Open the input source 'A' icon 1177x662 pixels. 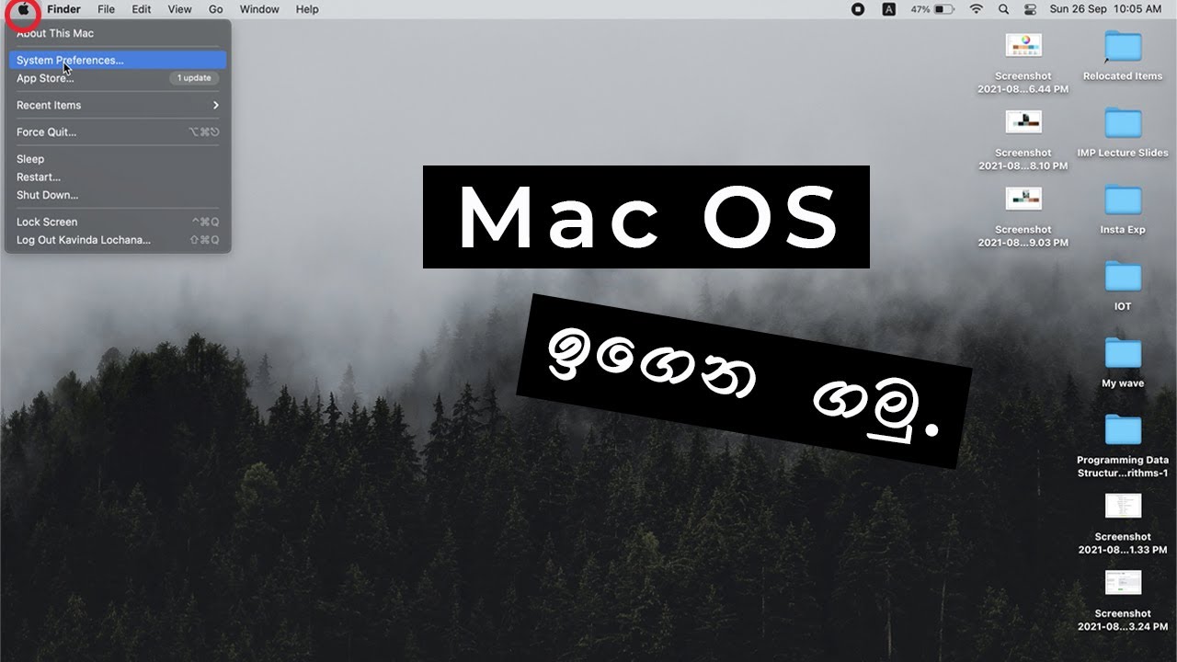click(x=888, y=9)
